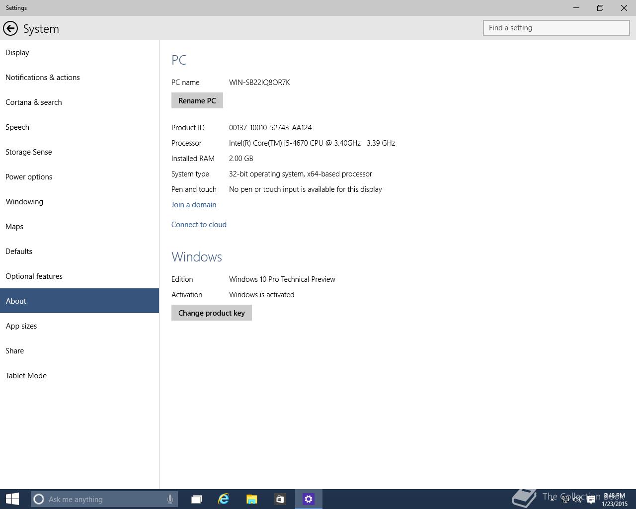The image size is (636, 509).
Task: Select the About page in sidebar
Action: tap(79, 301)
